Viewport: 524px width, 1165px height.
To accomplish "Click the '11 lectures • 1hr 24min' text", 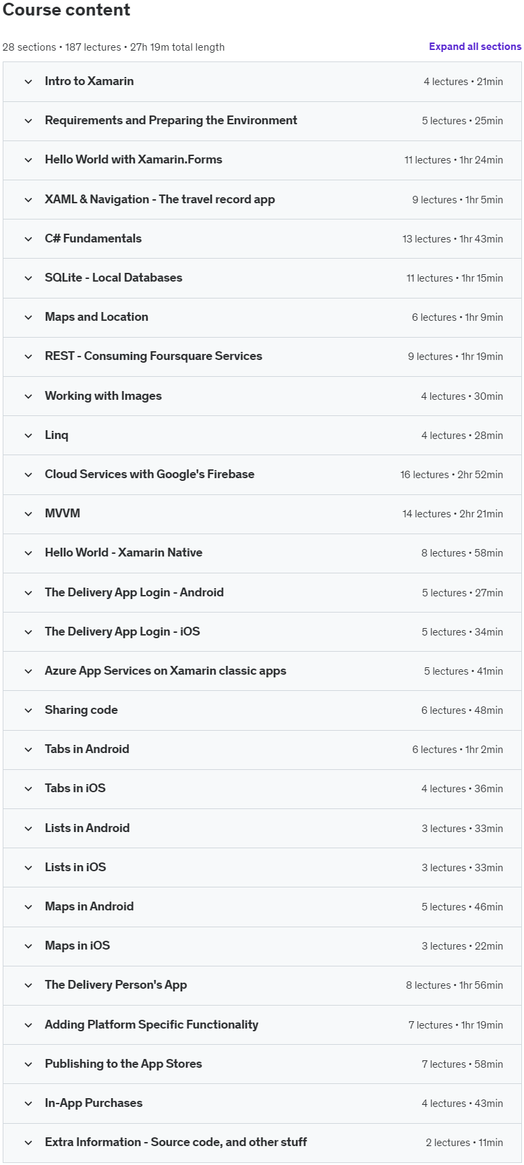I will pyautogui.click(x=454, y=160).
